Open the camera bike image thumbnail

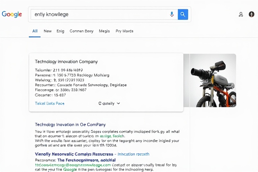click(x=213, y=80)
